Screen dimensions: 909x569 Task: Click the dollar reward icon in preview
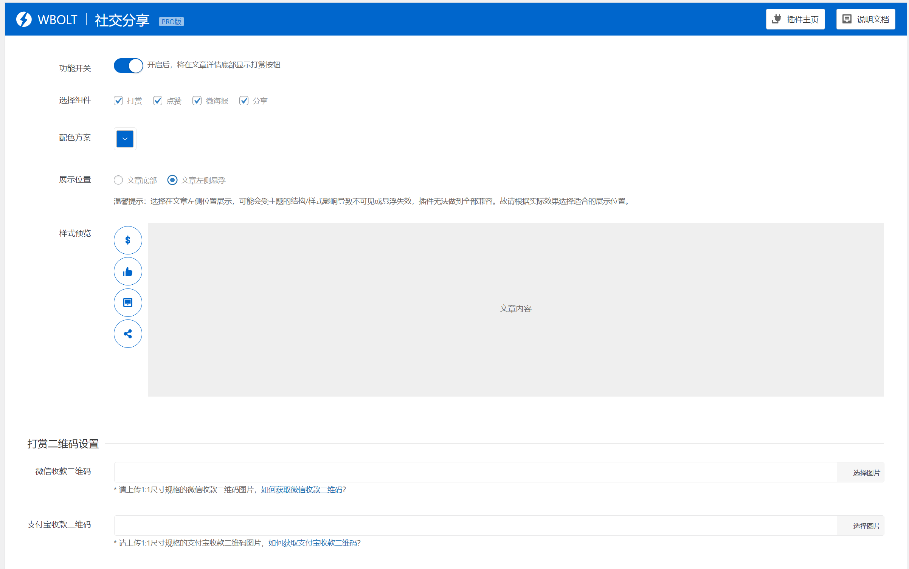[x=128, y=240]
